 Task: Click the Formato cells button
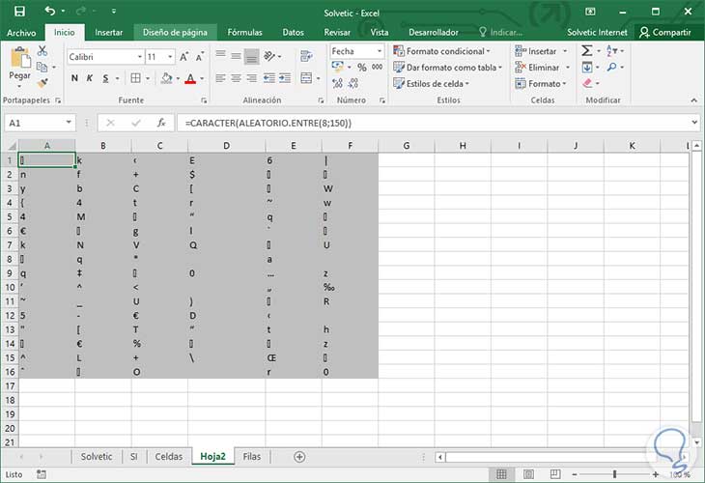click(x=541, y=83)
